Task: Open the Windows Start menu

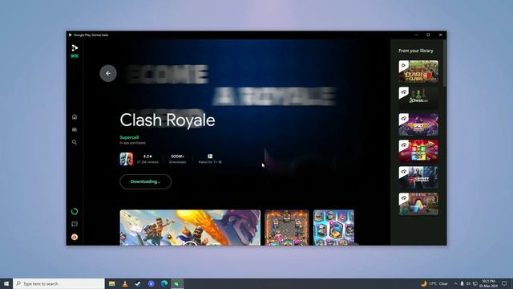Action: 6,283
